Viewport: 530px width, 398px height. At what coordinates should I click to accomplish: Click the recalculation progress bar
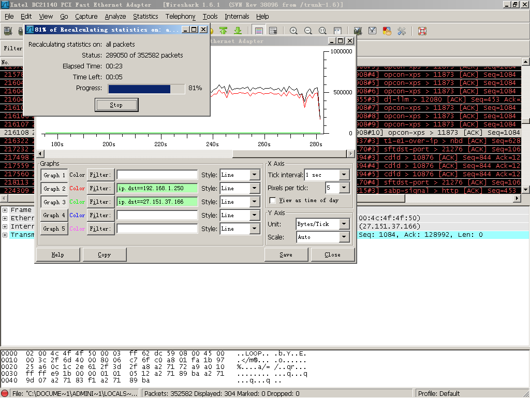(x=146, y=89)
